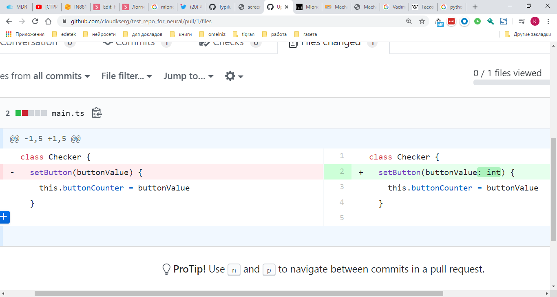Open diff settings gear dropdown
The height and width of the screenshot is (297, 557).
pyautogui.click(x=234, y=76)
